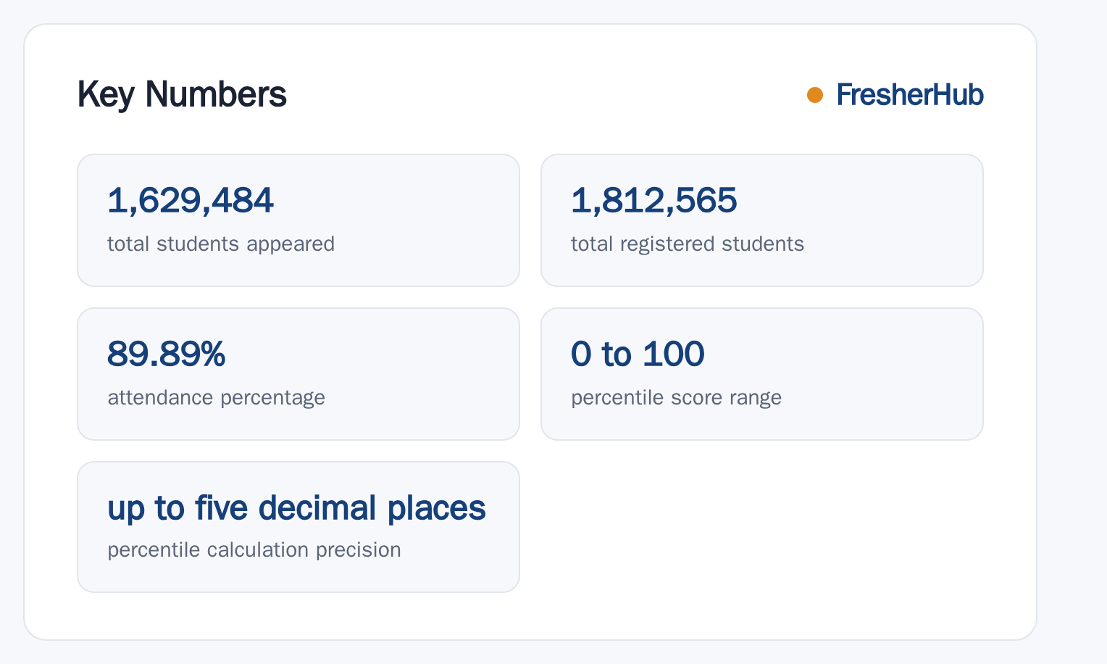Open the 1,812,565 registered students card

coord(762,220)
